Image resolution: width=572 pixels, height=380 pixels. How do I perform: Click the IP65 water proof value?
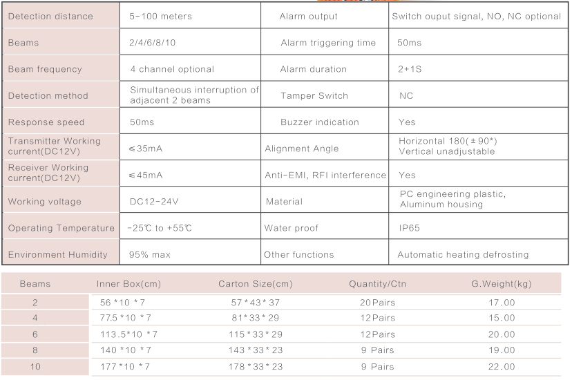point(409,228)
